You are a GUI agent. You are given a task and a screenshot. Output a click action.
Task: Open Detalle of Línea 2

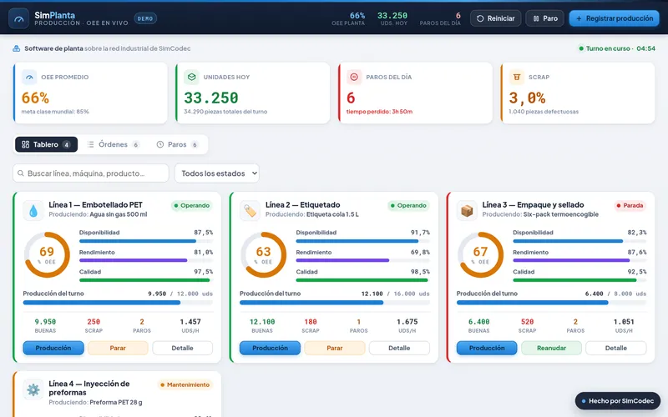pyautogui.click(x=399, y=348)
